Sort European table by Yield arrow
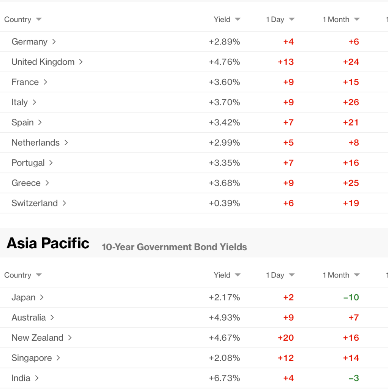This screenshot has height=389, width=388. coord(238,19)
